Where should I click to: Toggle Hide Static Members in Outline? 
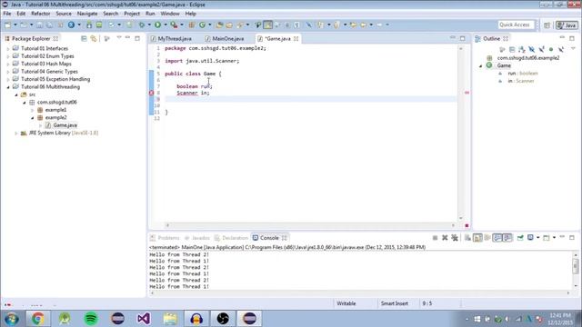[541, 49]
